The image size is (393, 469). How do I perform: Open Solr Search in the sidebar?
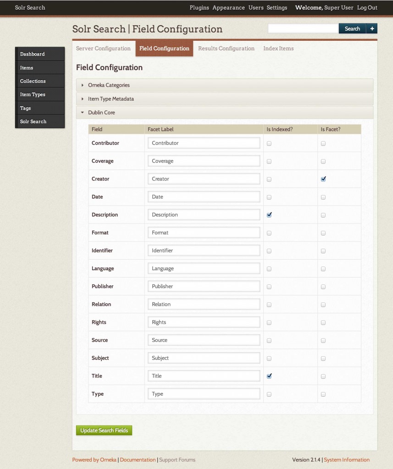pyautogui.click(x=40, y=121)
